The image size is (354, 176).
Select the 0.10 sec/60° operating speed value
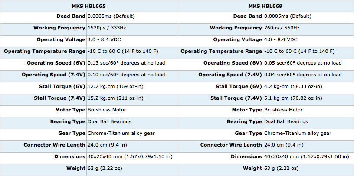coord(126,75)
